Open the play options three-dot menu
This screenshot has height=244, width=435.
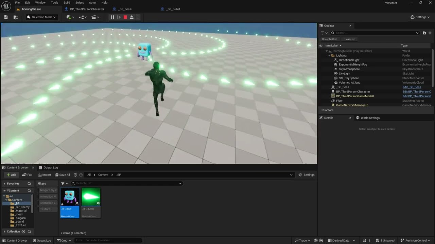138,17
